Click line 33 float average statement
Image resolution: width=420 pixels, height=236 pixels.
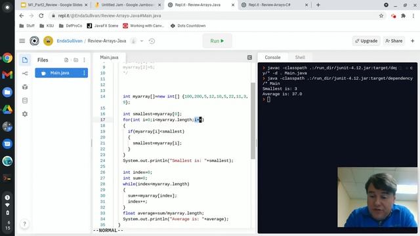(163, 213)
